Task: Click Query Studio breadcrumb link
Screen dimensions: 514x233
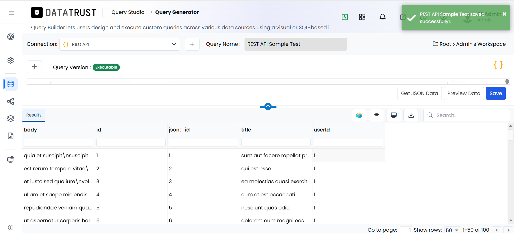Action: pos(128,12)
